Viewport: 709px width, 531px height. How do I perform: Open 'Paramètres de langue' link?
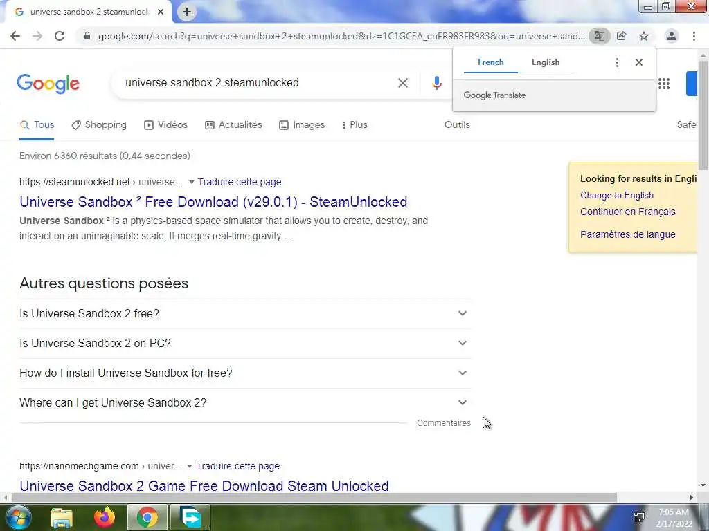coord(627,234)
